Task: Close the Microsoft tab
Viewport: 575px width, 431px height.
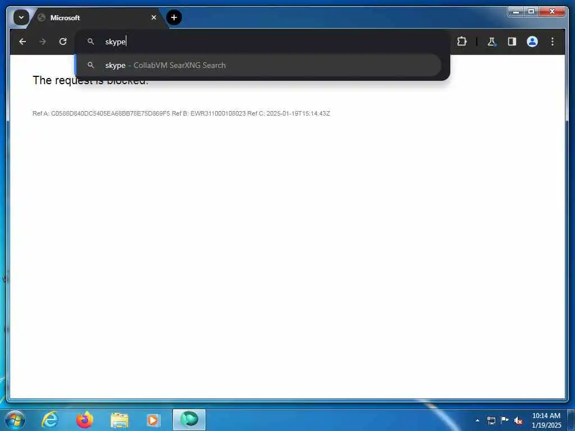Action: click(154, 17)
